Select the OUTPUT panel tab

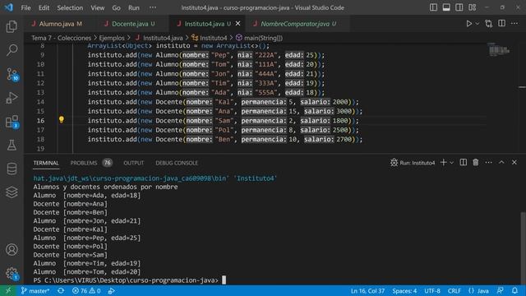pyautogui.click(x=133, y=163)
